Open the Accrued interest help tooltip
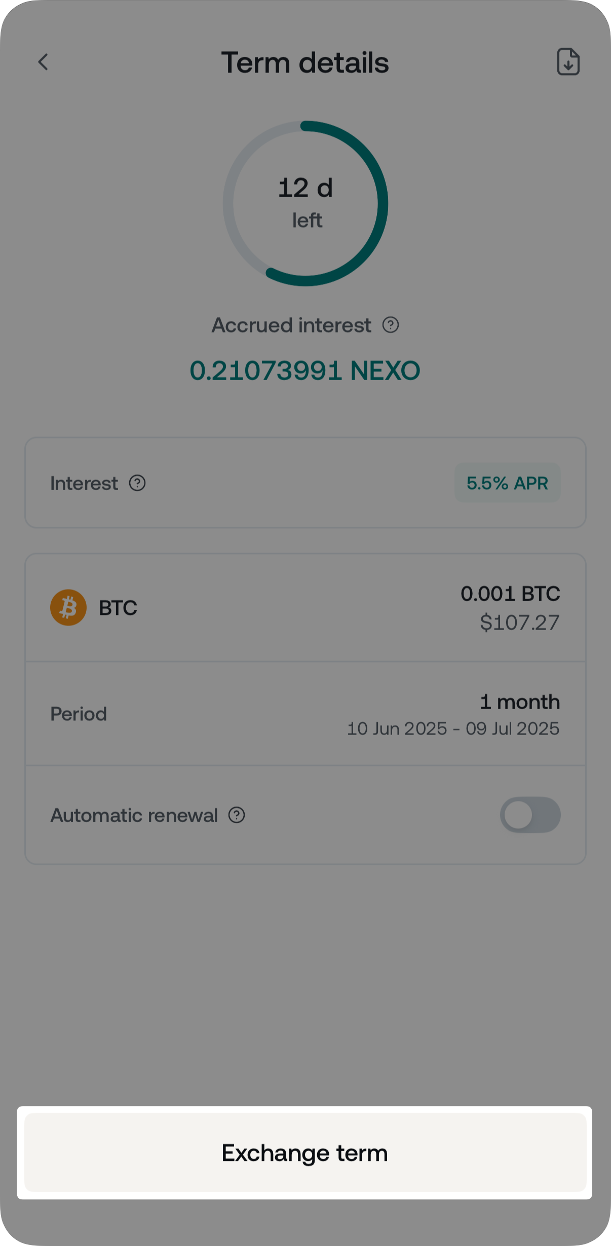 coord(390,325)
